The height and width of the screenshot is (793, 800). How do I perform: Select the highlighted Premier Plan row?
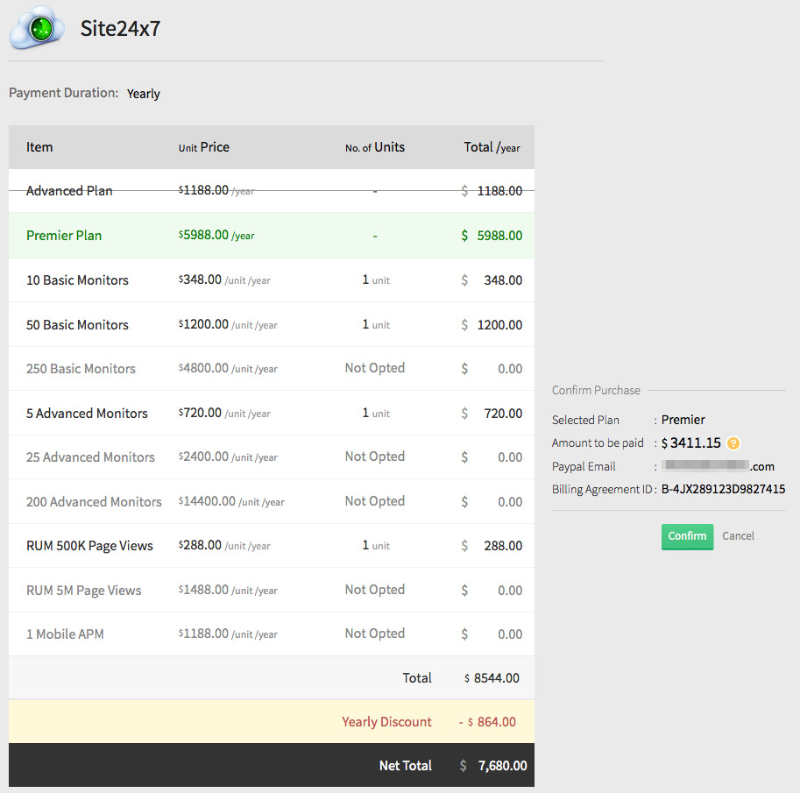click(64, 235)
